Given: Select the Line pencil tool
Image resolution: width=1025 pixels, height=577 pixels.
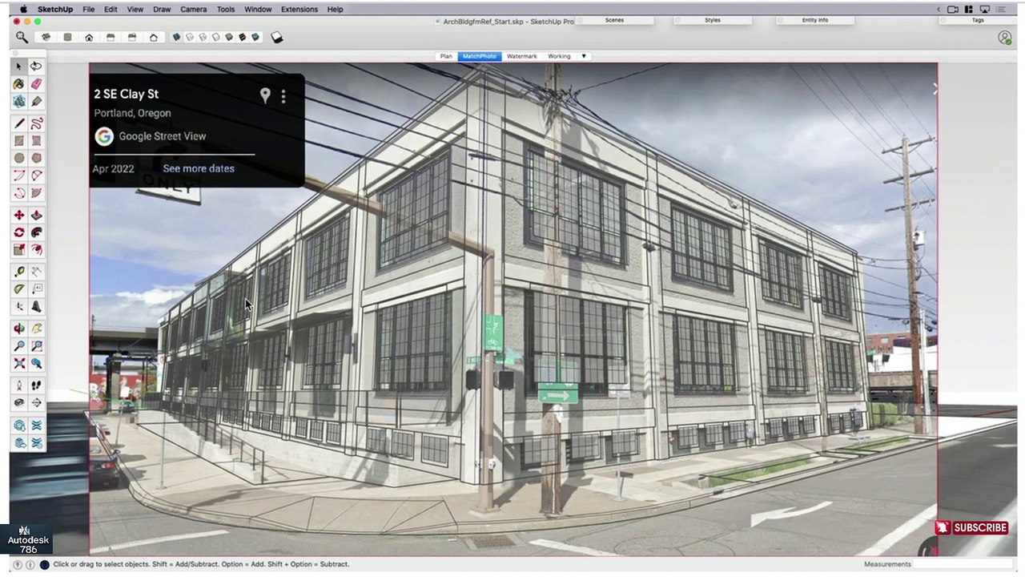Looking at the screenshot, I should point(18,123).
